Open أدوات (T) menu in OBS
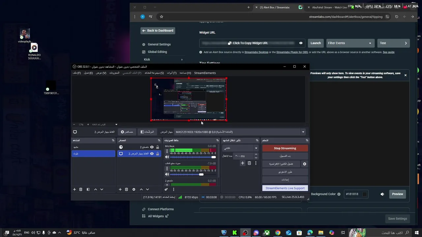 [171, 73]
